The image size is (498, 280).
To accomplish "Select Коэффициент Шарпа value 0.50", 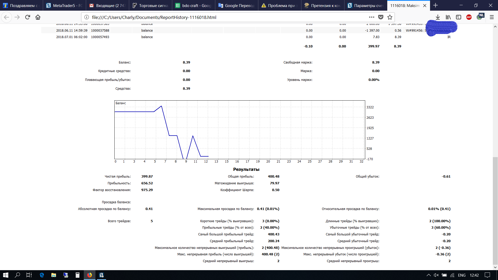I will click(276, 190).
